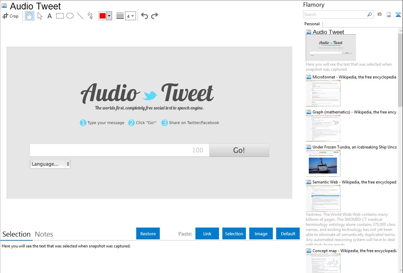Pick the ellipse shape tool
The image size is (403, 273).
coord(70,16)
